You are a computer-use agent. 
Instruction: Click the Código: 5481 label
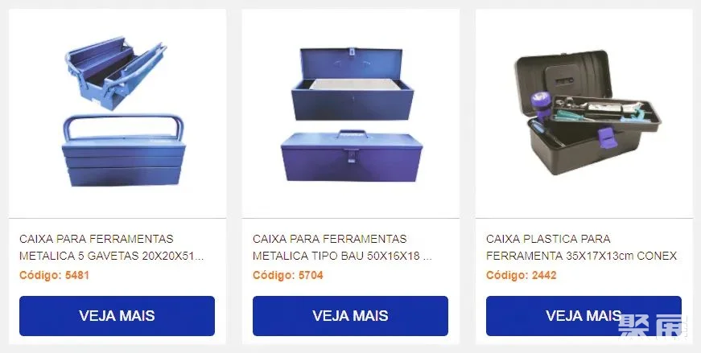pos(54,275)
